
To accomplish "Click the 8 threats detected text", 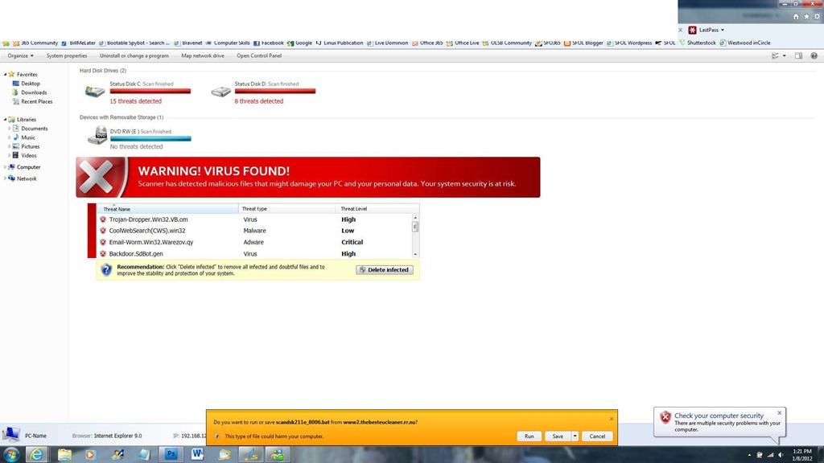I will [x=258, y=101].
